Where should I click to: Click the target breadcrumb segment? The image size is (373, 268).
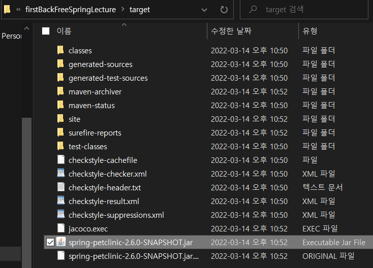(140, 10)
